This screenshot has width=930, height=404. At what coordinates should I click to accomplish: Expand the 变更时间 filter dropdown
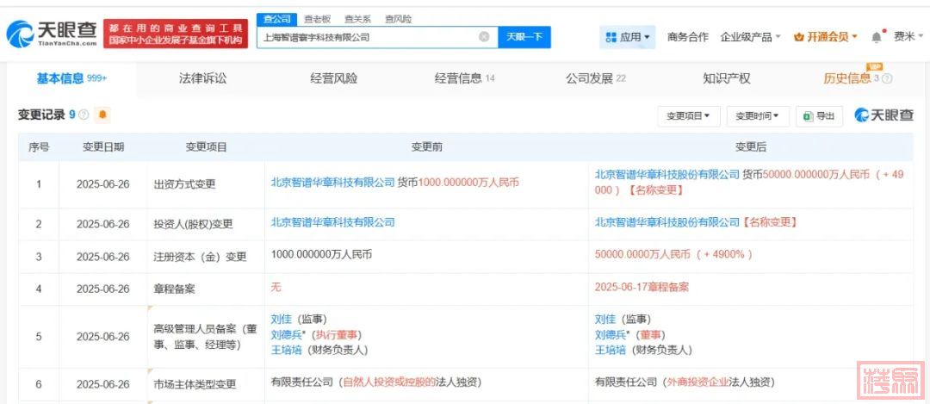coord(758,115)
